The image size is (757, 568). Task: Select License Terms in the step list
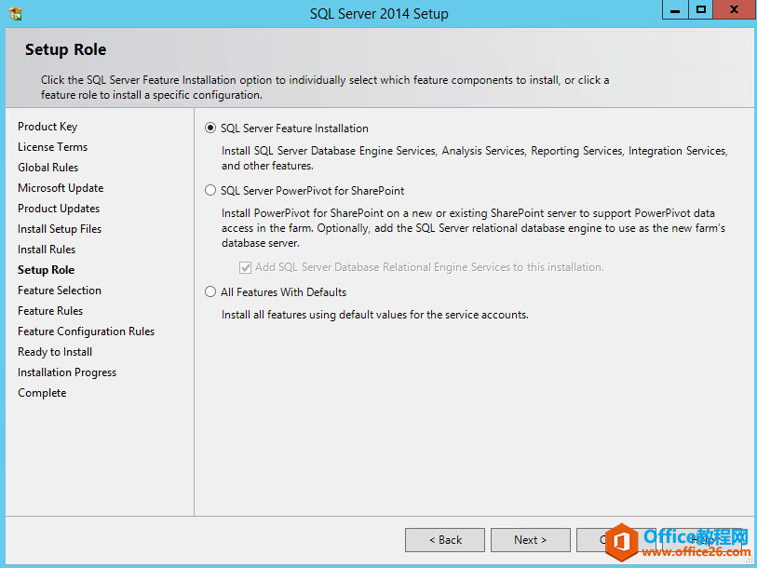(x=53, y=147)
